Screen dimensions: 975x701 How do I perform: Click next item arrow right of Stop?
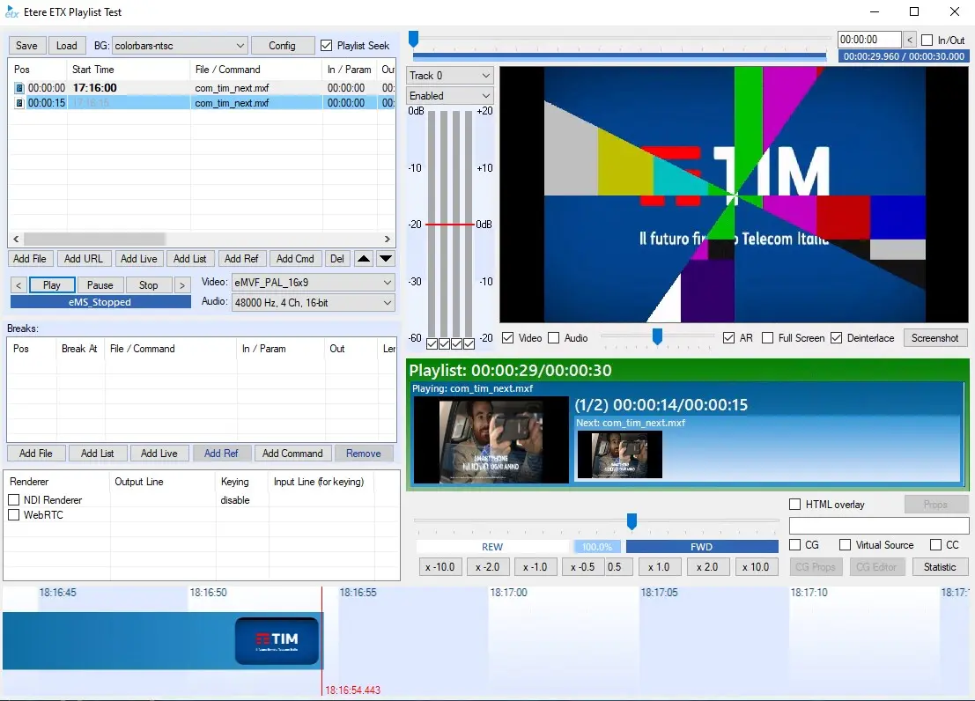182,285
